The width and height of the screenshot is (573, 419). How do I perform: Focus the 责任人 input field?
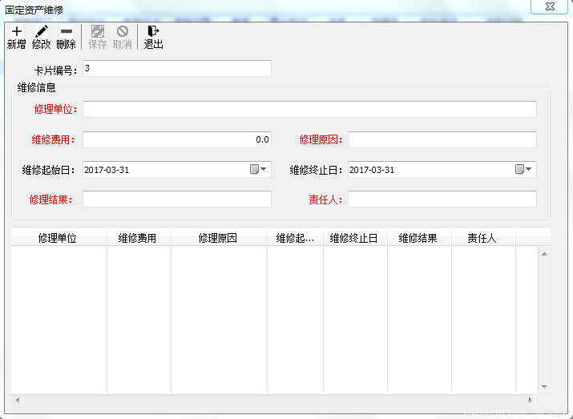pos(442,199)
